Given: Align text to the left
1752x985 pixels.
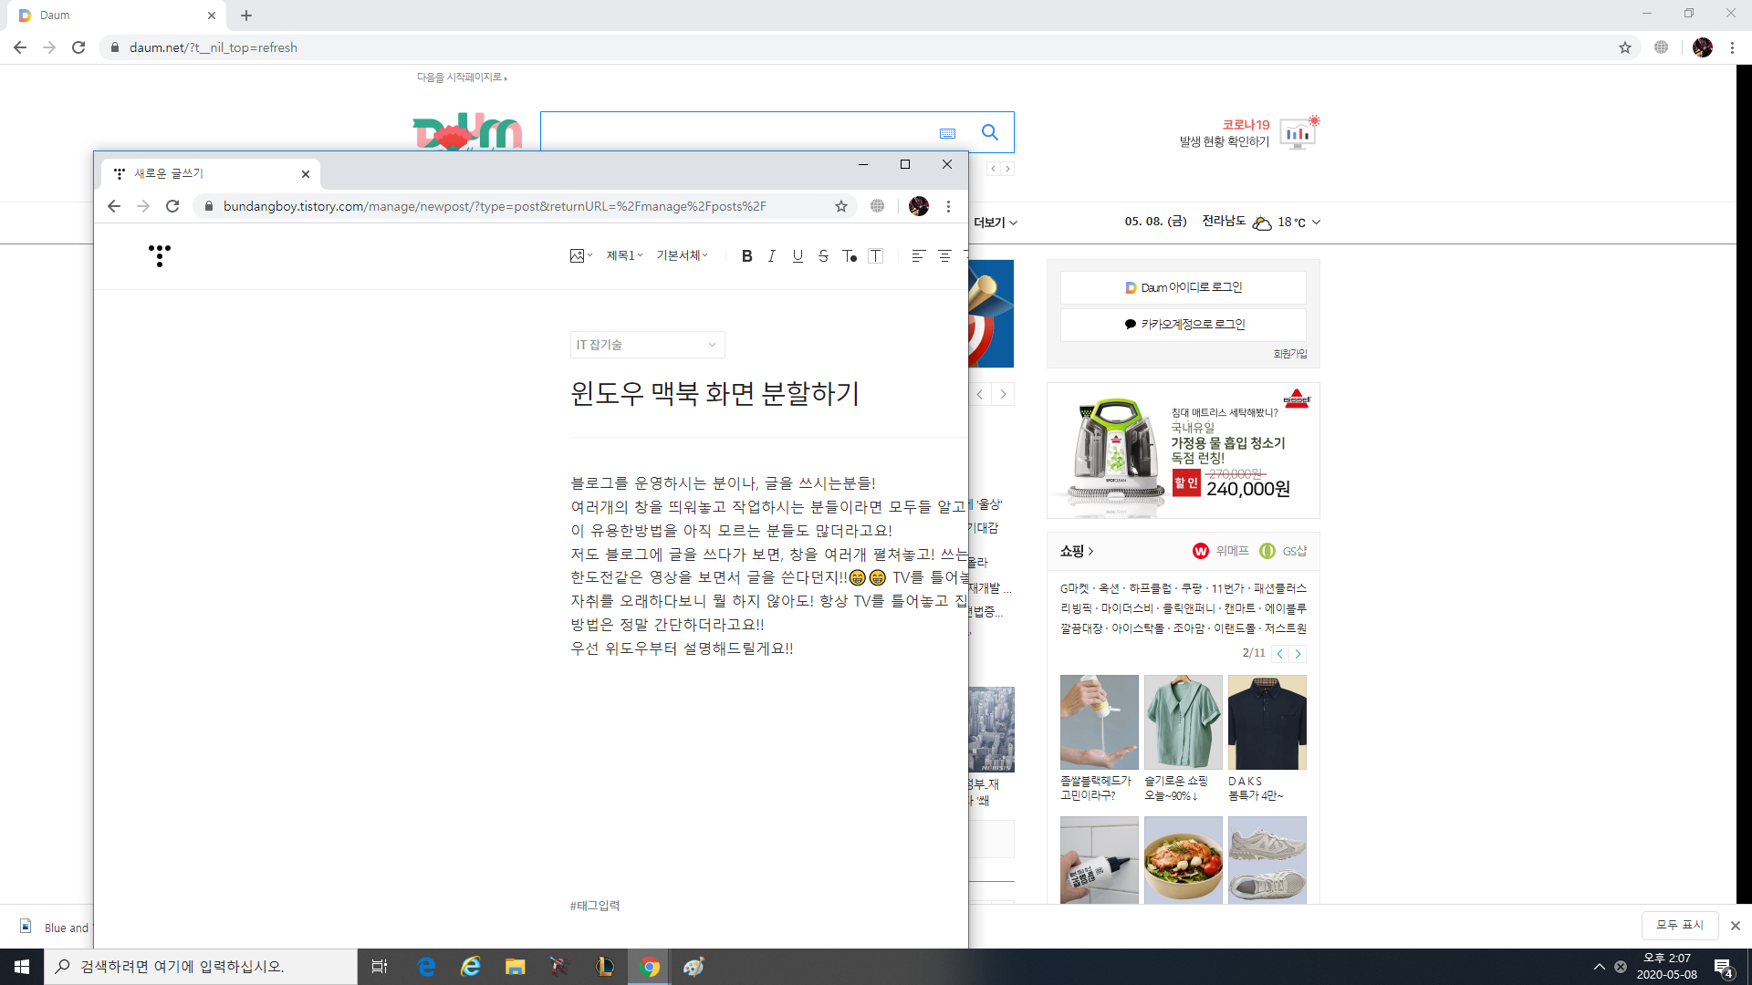Looking at the screenshot, I should click(918, 256).
